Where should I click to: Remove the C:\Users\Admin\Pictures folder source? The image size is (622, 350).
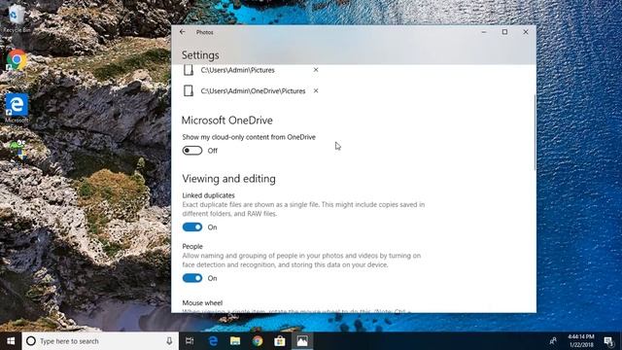click(x=316, y=70)
